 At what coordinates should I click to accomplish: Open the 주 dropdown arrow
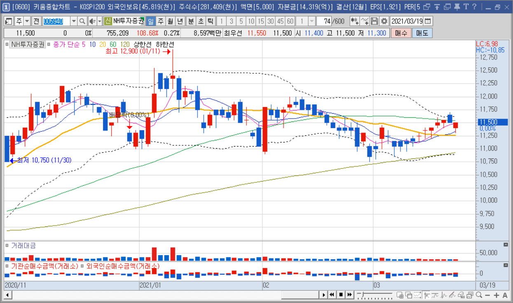pos(27,21)
